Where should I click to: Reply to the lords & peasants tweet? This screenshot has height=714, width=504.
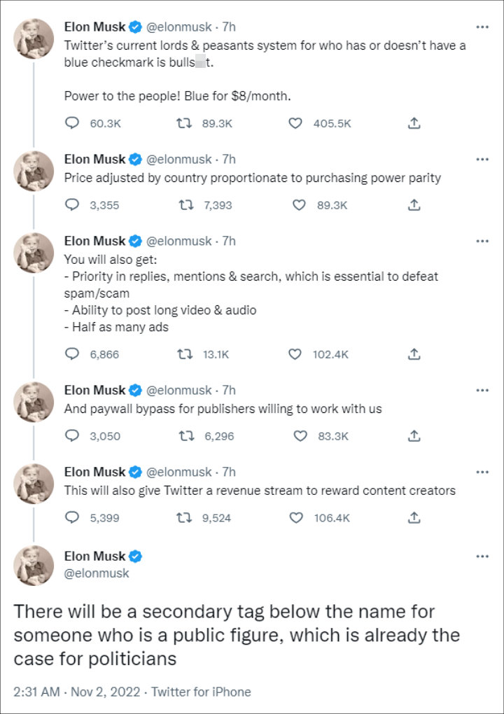point(71,123)
